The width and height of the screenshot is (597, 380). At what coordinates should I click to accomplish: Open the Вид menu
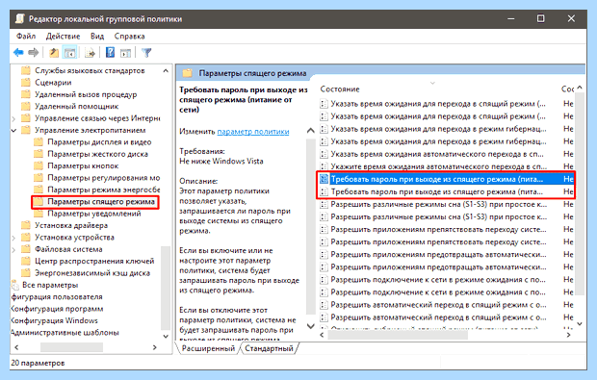point(97,37)
